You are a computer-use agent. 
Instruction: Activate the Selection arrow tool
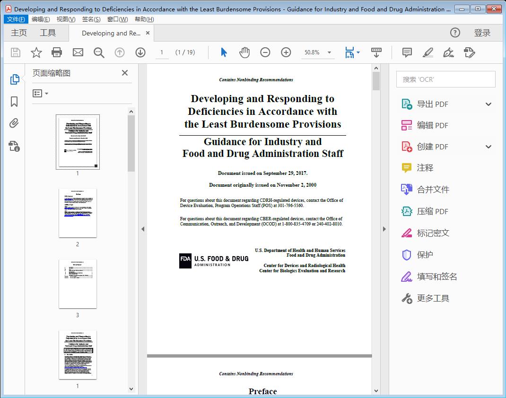coord(224,52)
